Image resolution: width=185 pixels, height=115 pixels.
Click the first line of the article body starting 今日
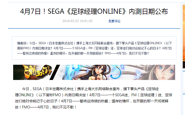[x=90, y=89]
